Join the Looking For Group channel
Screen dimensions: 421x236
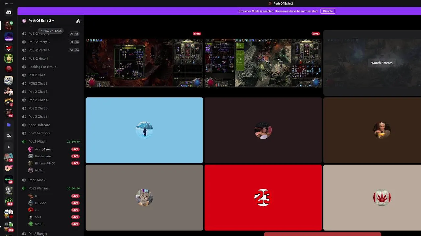tap(51, 67)
